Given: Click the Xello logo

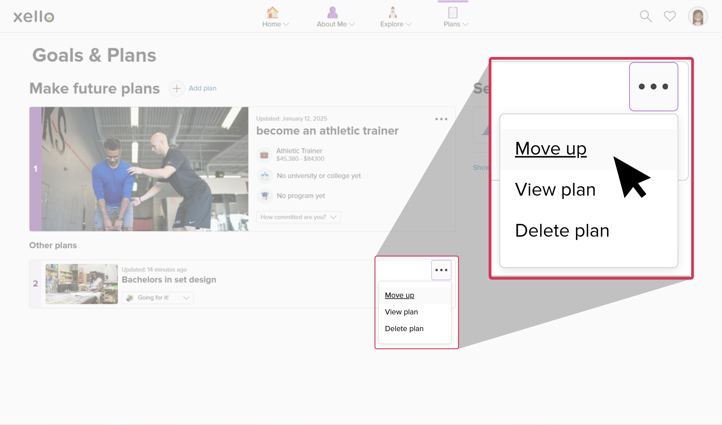Looking at the screenshot, I should click(x=34, y=16).
